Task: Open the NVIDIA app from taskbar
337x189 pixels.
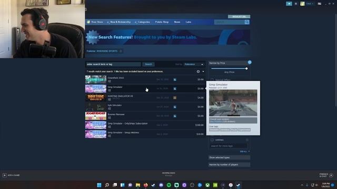Action: point(215,185)
